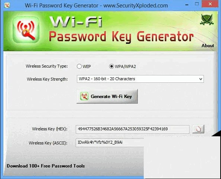Image resolution: width=221 pixels, height=179 pixels.
Task: Click the Wireless Key (ASCII) text field
Action: pos(110,143)
